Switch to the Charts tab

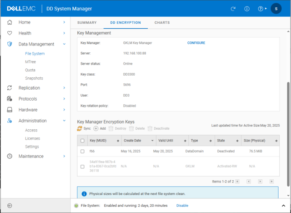tap(162, 23)
